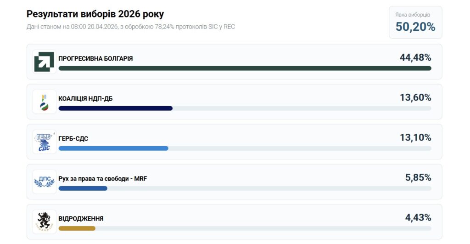Screen dimensions: 470x244
Task: Click the 13,60% result value
Action: point(415,97)
